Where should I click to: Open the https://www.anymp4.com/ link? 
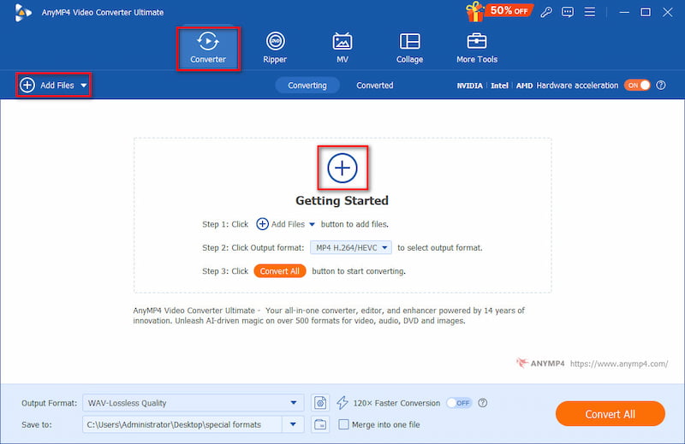(x=619, y=364)
